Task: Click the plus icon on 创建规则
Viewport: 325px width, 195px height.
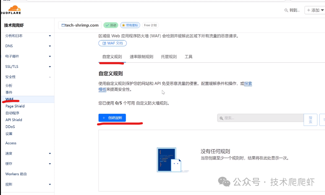Action: [104, 118]
